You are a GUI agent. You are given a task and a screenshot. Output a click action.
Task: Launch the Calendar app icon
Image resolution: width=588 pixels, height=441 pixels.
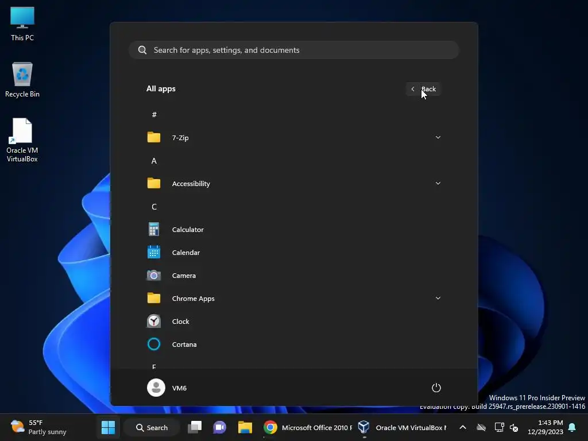tap(154, 252)
